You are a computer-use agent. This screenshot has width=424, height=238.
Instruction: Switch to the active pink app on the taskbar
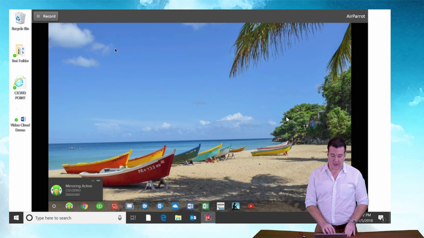[208, 218]
